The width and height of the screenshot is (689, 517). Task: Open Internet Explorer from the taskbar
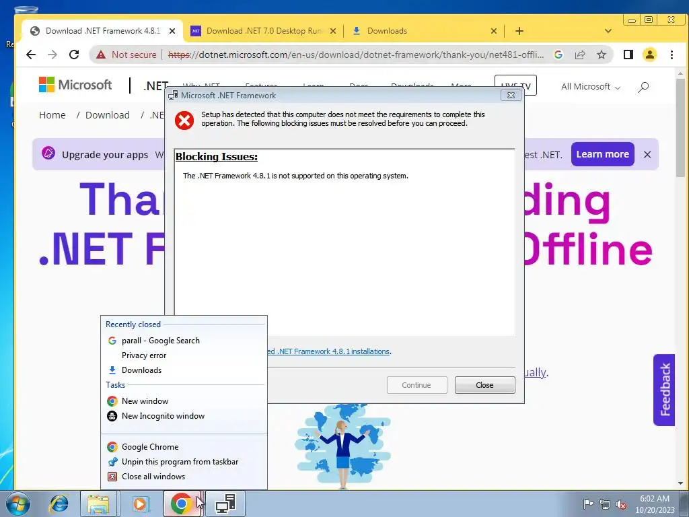(x=59, y=504)
